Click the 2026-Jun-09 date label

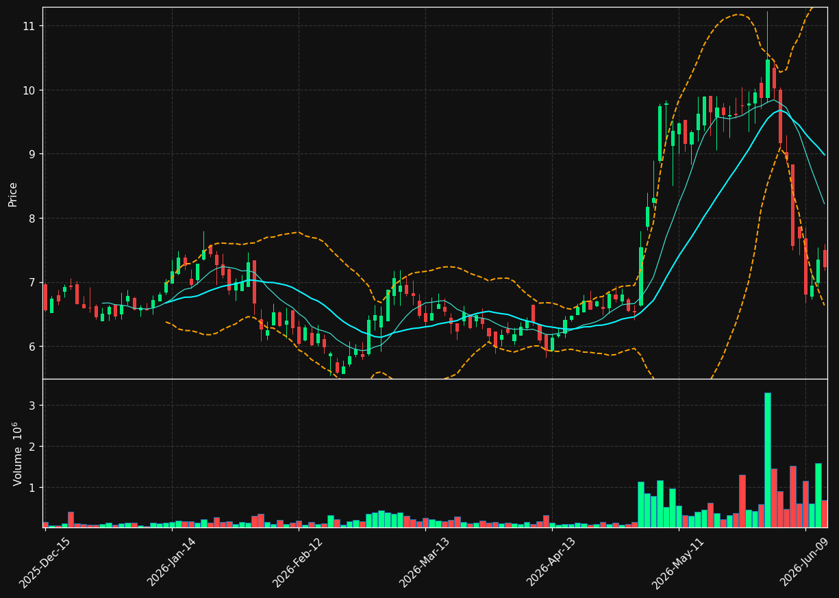[805, 562]
